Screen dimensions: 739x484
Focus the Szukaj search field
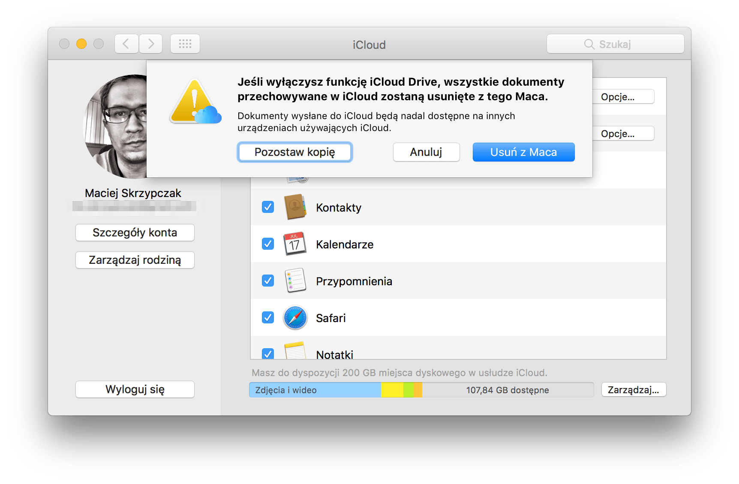[615, 44]
